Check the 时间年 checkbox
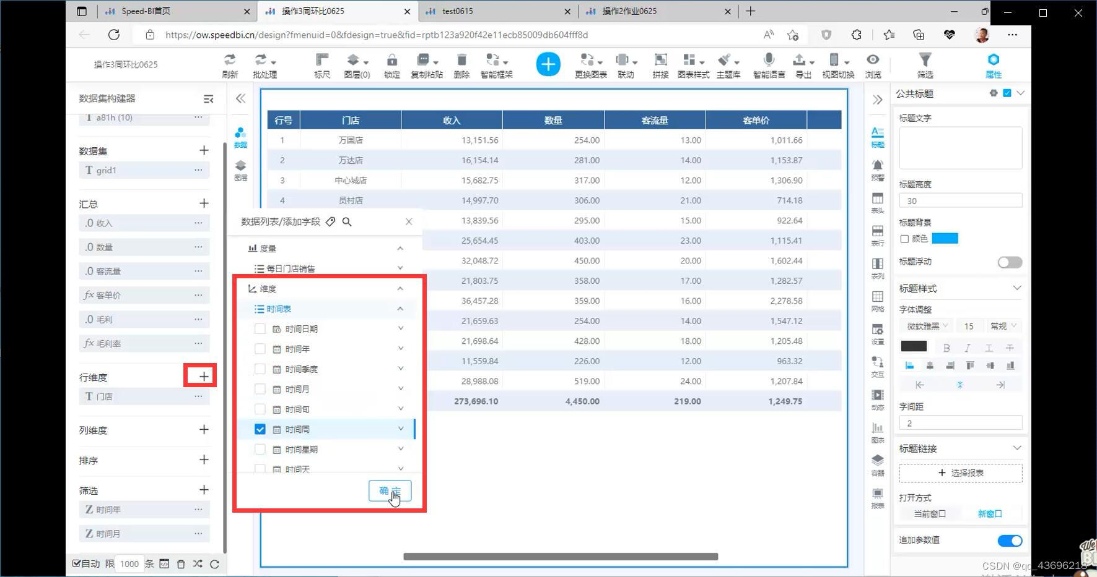1097x577 pixels. [260, 349]
